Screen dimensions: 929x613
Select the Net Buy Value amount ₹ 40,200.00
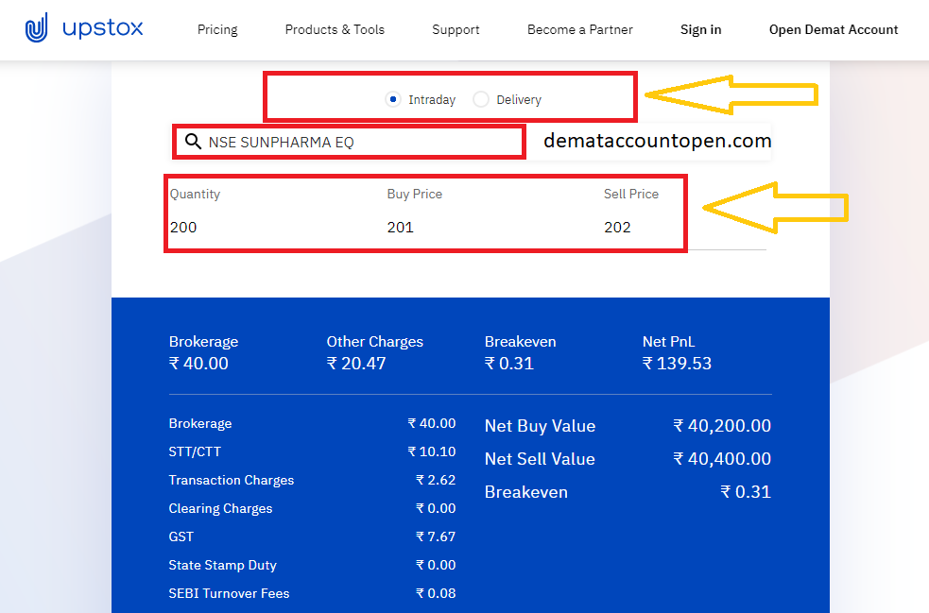722,426
